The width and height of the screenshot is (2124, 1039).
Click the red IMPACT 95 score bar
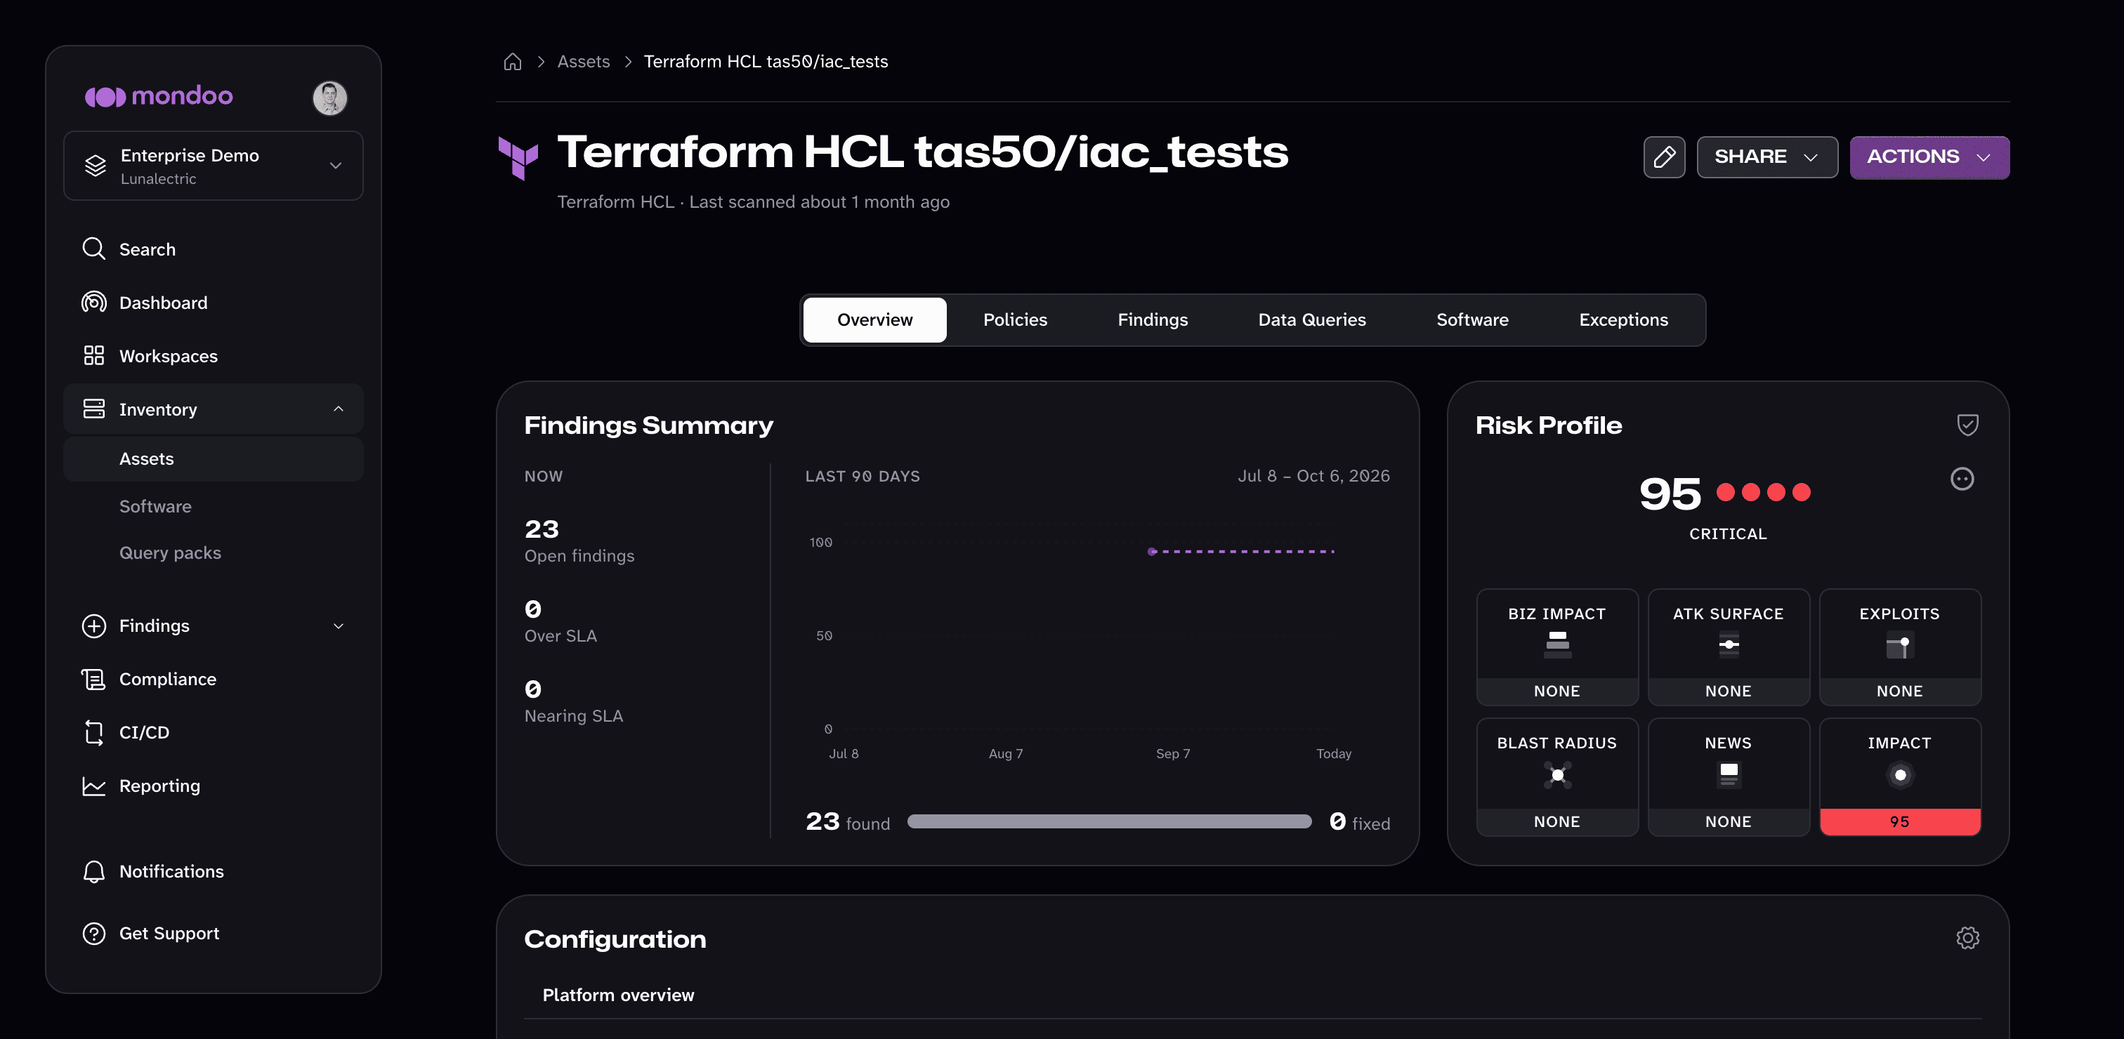click(1900, 821)
